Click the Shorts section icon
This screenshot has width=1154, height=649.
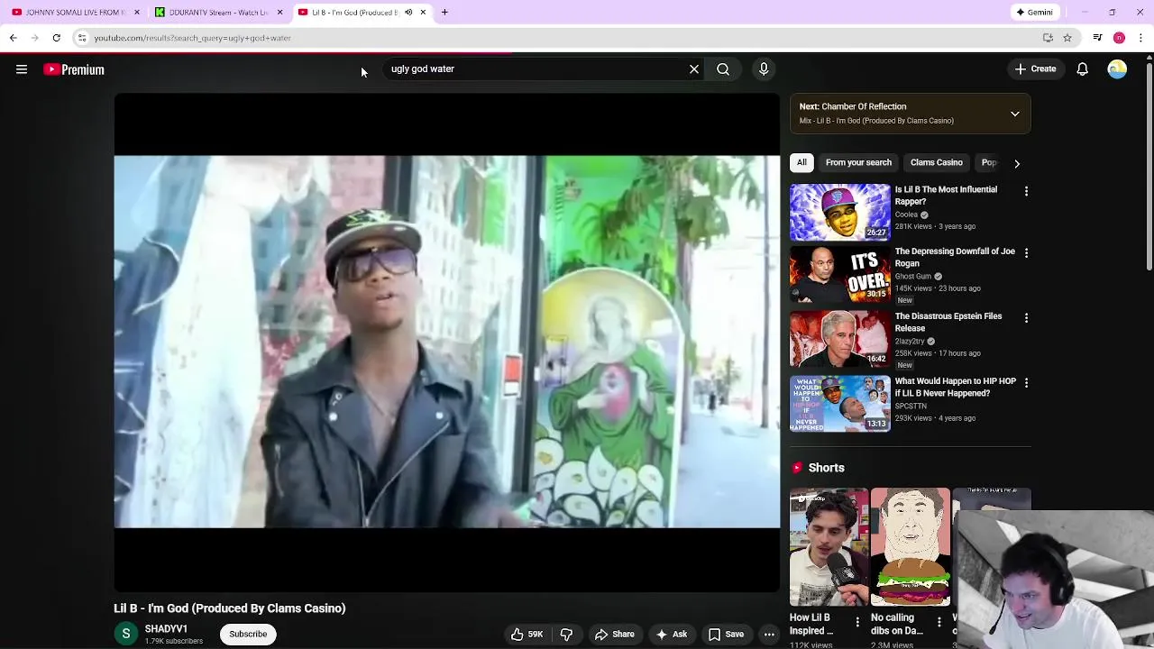pyautogui.click(x=797, y=468)
